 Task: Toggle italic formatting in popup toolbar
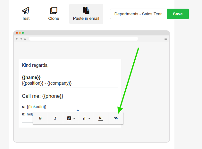55,118
